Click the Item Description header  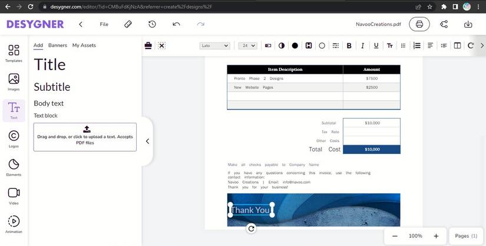(x=285, y=70)
